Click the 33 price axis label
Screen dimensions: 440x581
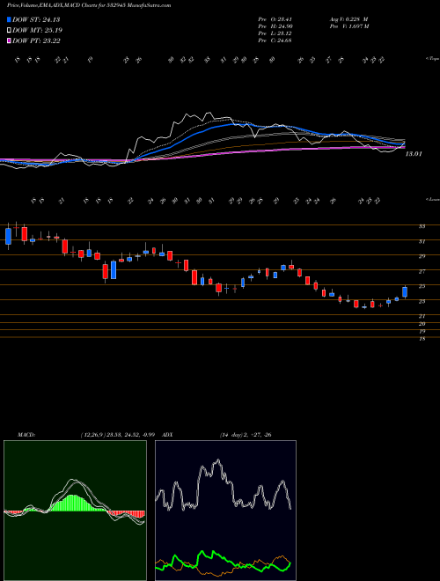coord(422,226)
